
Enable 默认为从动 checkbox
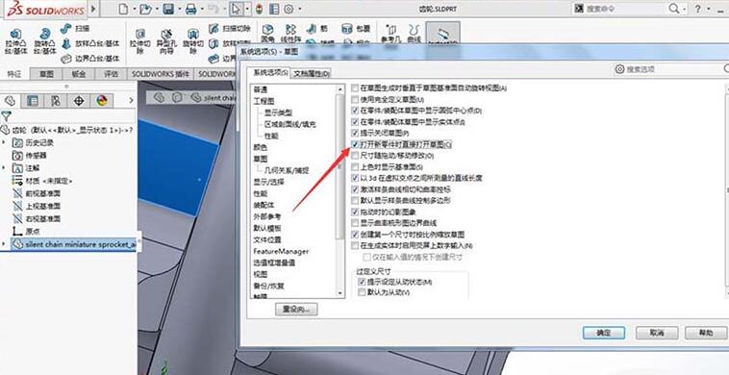(x=362, y=292)
